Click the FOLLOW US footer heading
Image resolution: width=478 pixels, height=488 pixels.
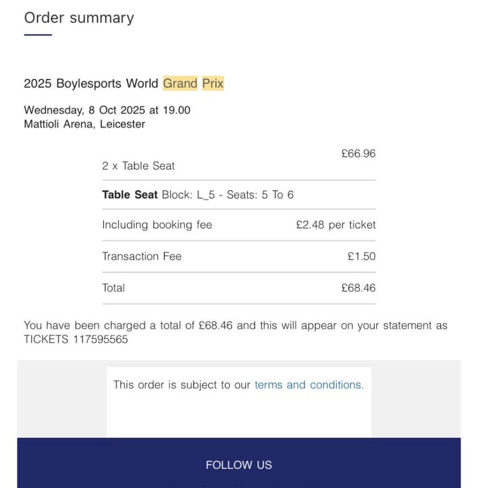pyautogui.click(x=239, y=465)
